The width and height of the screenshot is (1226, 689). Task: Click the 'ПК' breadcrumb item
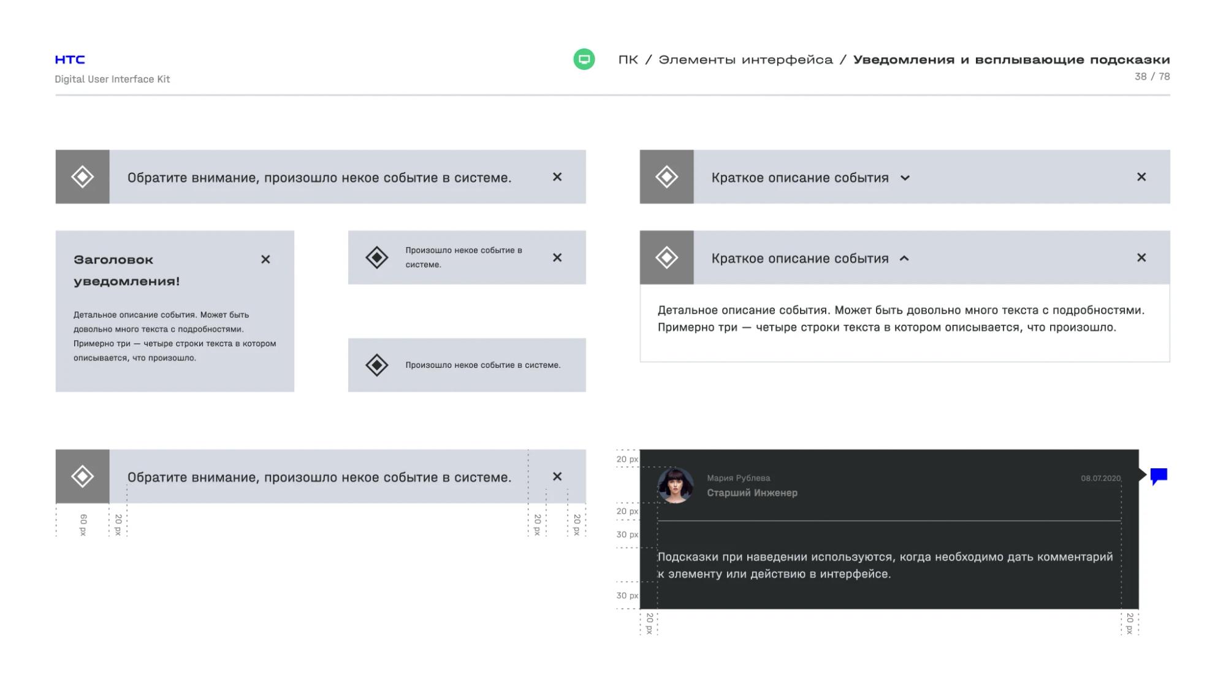(628, 59)
